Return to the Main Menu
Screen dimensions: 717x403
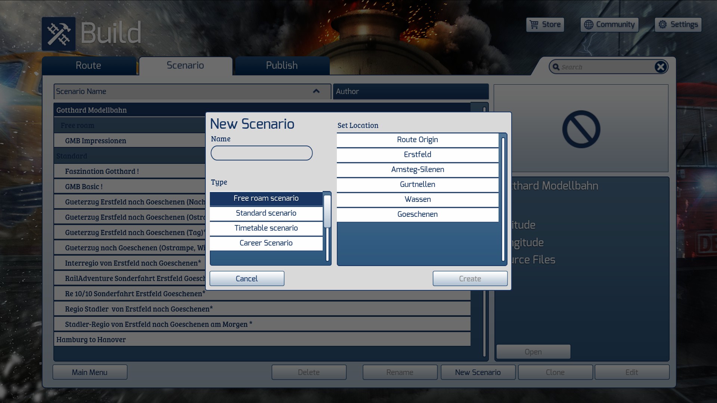coord(90,372)
